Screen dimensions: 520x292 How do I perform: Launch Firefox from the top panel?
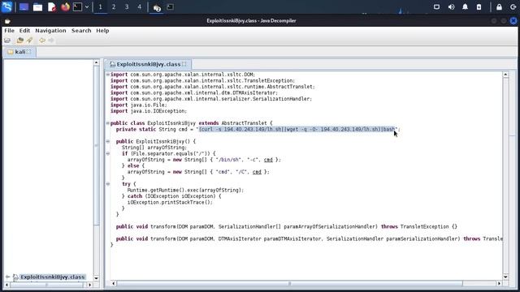[x=65, y=7]
